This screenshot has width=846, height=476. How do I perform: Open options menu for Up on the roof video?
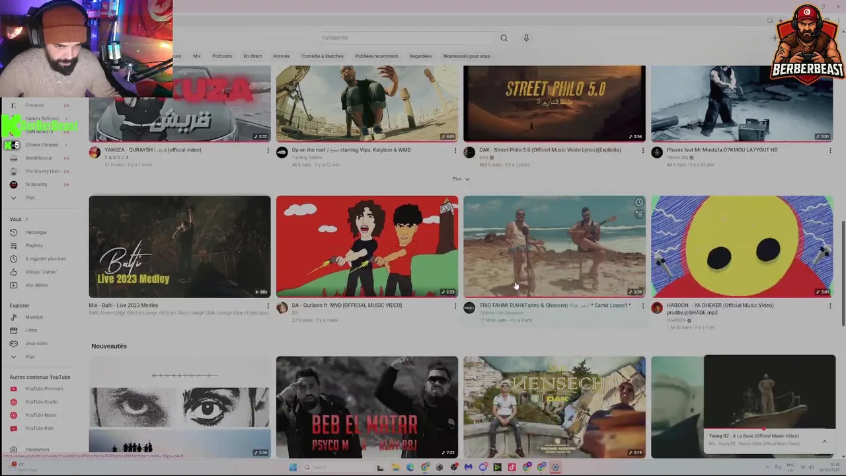[x=455, y=151]
